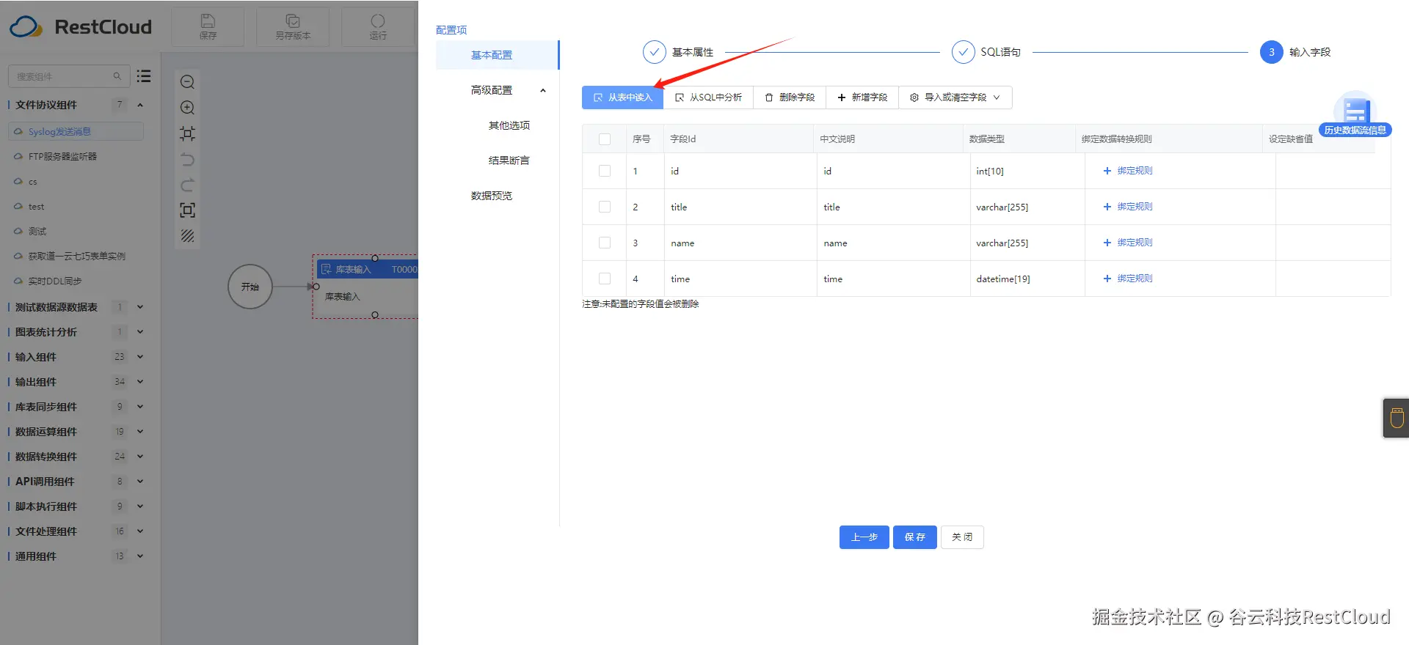This screenshot has height=645, width=1409.
Task: Select the 基本配置 menu item
Action: click(x=497, y=55)
